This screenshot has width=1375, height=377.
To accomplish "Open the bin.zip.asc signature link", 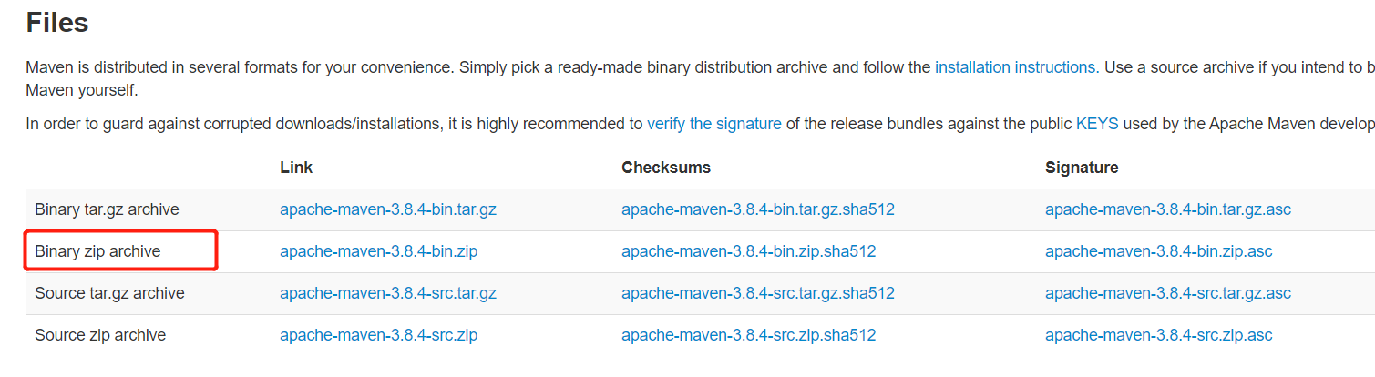I will coord(1158,251).
